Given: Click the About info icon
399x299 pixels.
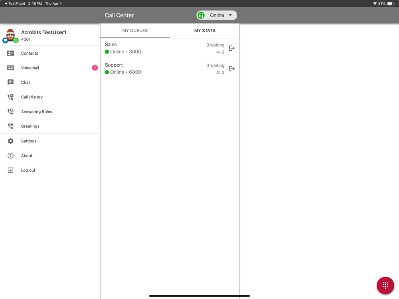Looking at the screenshot, I should click(10, 155).
